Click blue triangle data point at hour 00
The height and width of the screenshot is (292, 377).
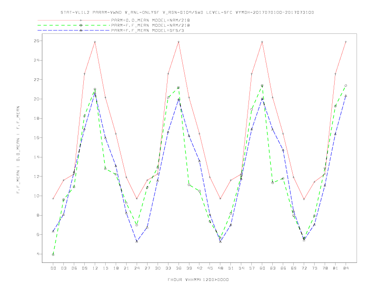pyautogui.click(x=53, y=231)
